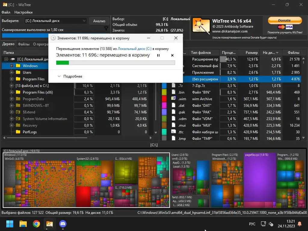Expand the Program Files folder node
Viewport: 308px width, 231px height.
(12, 79)
